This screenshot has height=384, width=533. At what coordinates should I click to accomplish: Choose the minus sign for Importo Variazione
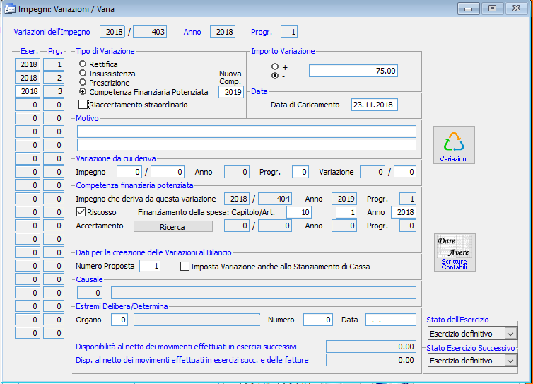pos(275,76)
